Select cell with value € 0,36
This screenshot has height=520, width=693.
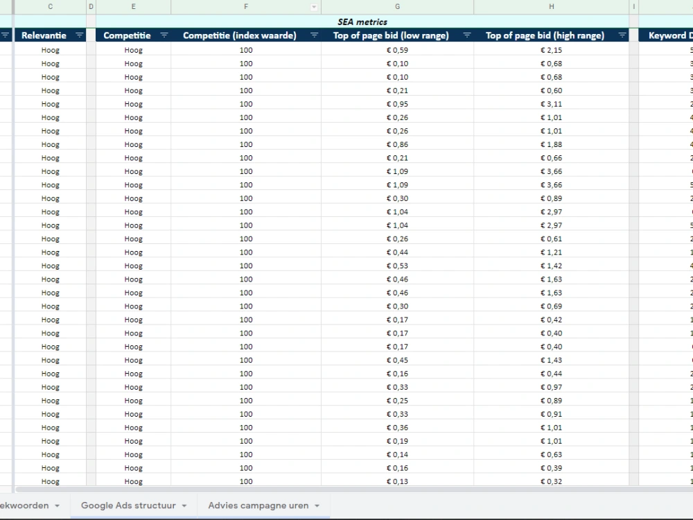(x=397, y=428)
